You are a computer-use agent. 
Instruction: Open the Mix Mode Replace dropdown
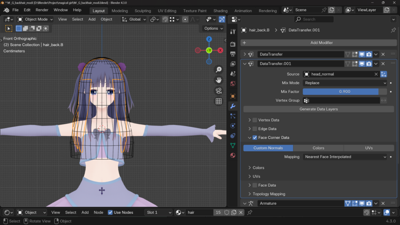(x=345, y=83)
